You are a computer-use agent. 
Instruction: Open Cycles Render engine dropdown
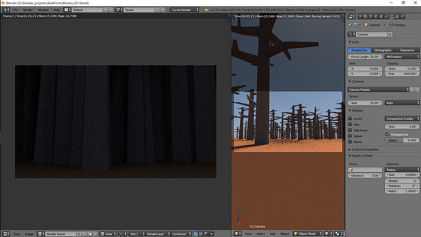coord(184,10)
